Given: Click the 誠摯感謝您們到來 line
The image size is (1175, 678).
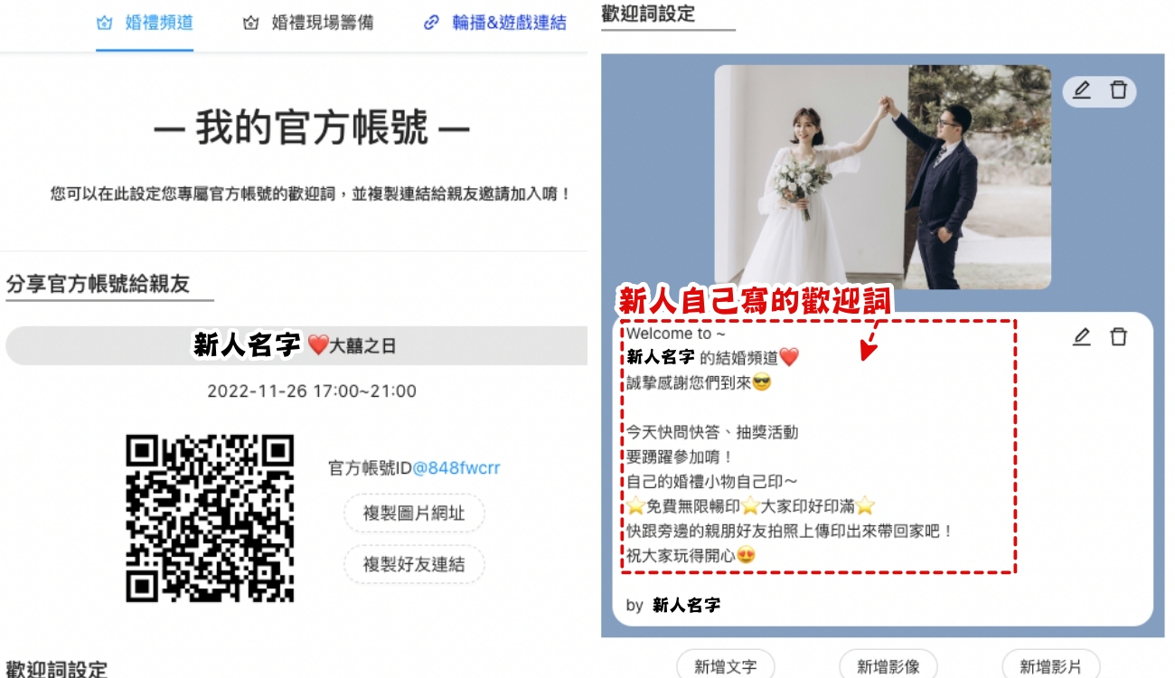Looking at the screenshot, I should [700, 382].
